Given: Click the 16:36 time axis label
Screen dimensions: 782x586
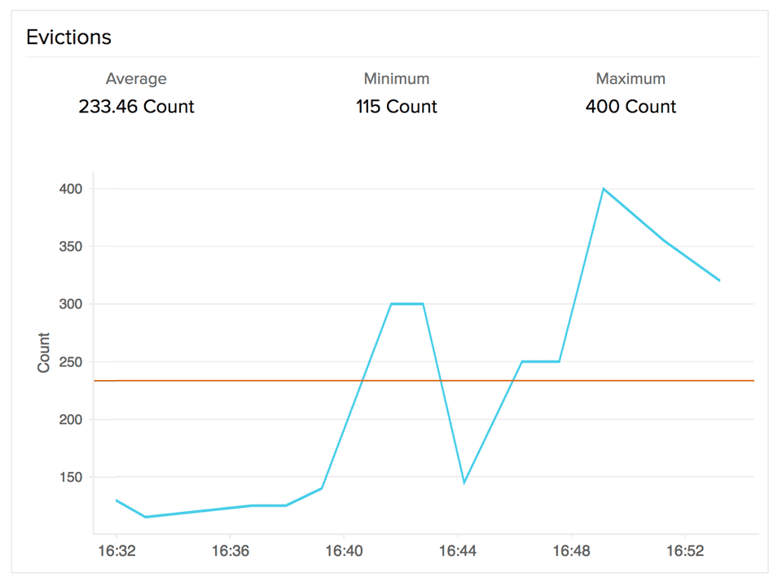Looking at the screenshot, I should coord(230,551).
